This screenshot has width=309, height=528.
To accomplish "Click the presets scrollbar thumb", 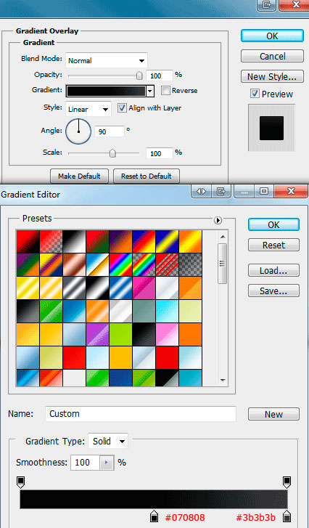I will [222, 263].
